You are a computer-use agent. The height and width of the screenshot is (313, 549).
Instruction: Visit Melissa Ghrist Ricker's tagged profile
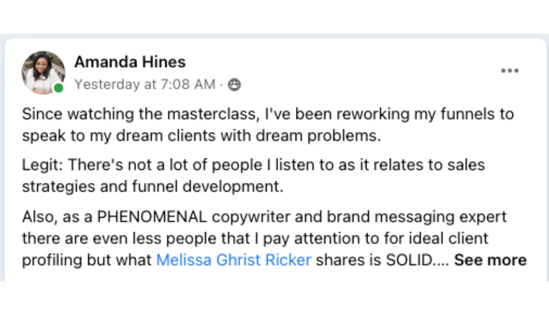click(x=234, y=260)
